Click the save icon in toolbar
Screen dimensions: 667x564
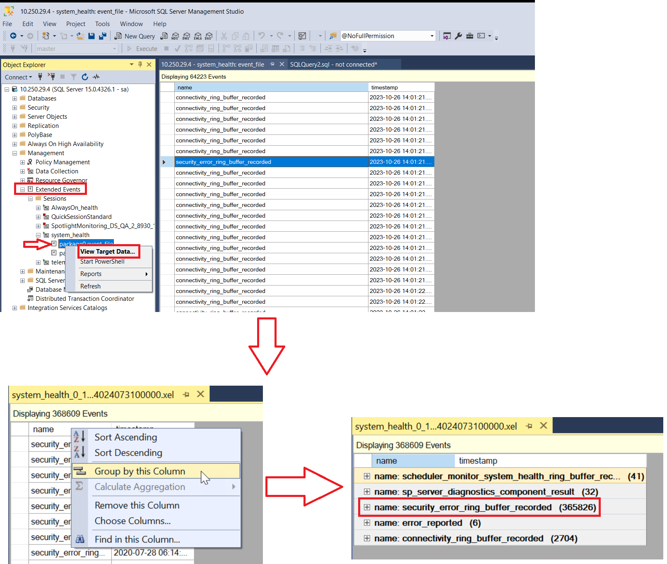92,36
